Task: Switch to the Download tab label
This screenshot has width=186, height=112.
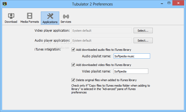Action: pos(11,22)
